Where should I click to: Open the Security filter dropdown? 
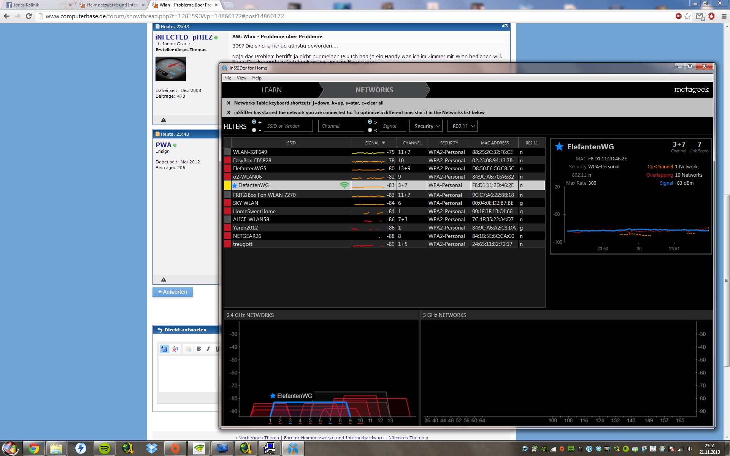coord(427,126)
